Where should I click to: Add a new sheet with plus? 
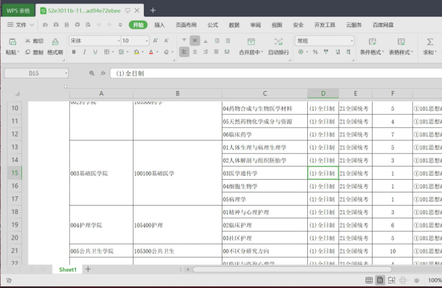pyautogui.click(x=88, y=270)
